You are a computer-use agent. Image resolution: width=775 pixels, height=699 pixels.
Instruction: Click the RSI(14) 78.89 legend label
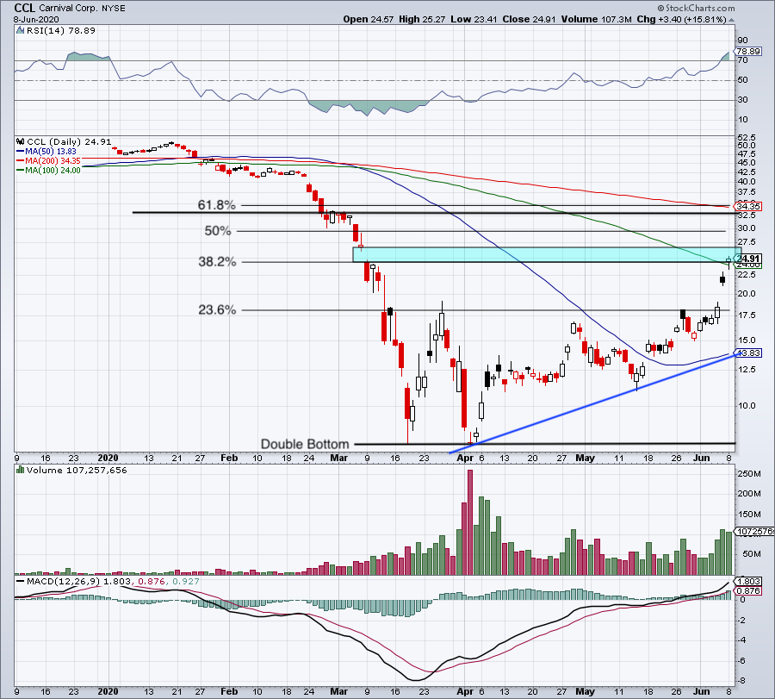click(60, 31)
